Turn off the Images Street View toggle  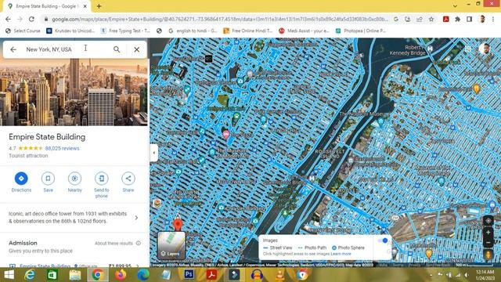(383, 240)
